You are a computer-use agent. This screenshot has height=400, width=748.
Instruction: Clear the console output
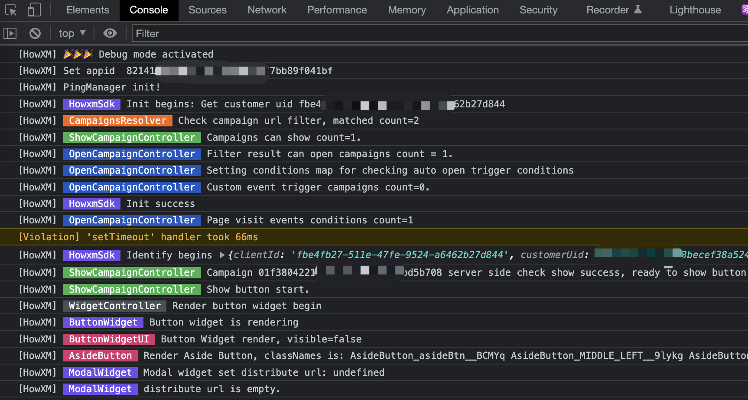click(35, 33)
